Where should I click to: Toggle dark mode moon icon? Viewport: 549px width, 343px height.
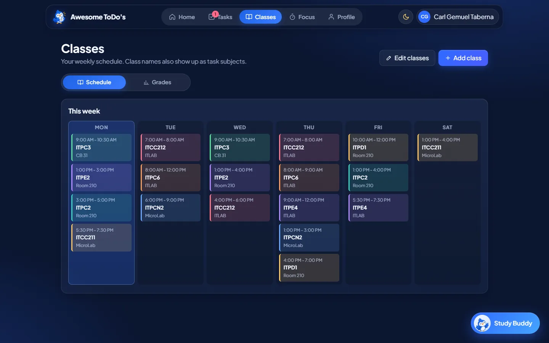coord(406,17)
